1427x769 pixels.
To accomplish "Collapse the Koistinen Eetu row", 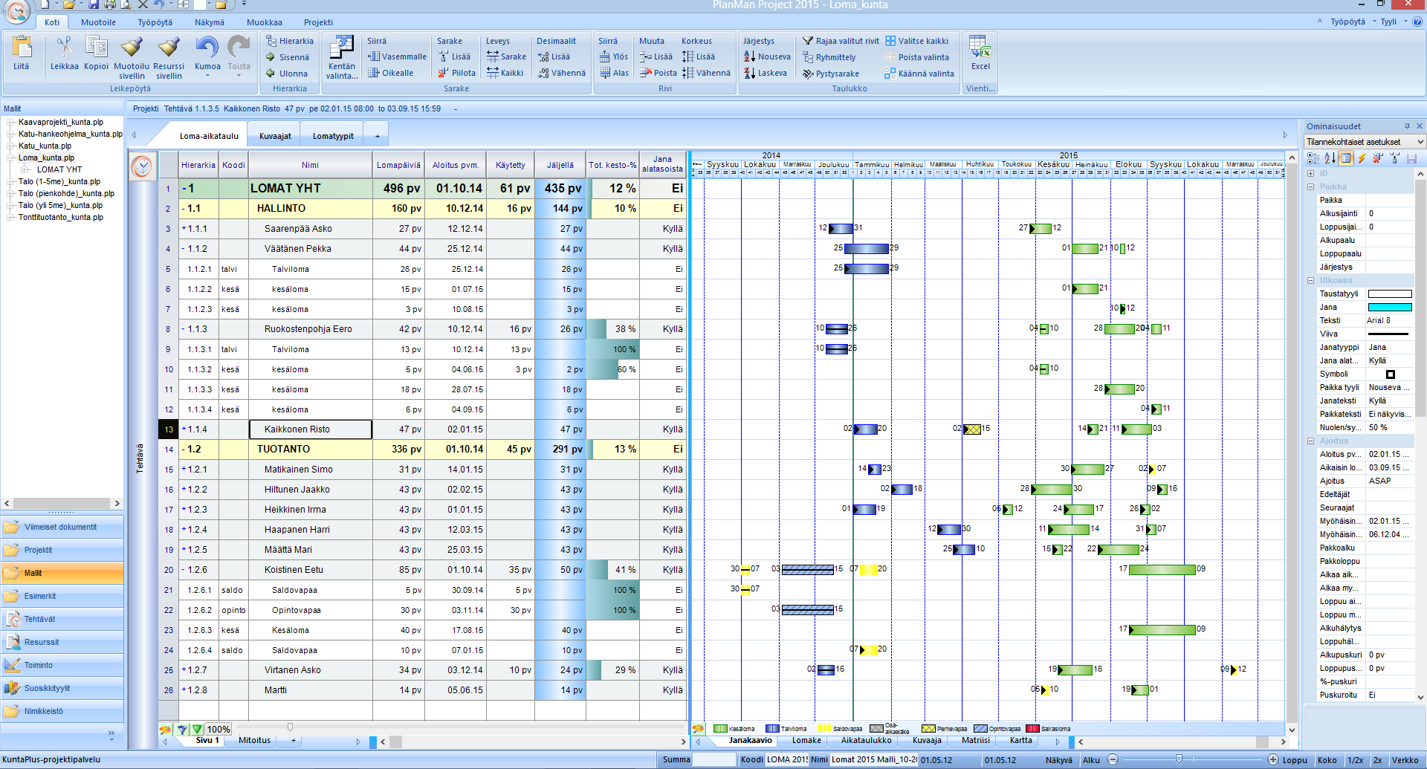I will (184, 570).
